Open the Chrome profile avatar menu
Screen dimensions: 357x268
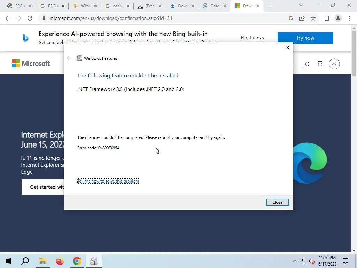338,18
